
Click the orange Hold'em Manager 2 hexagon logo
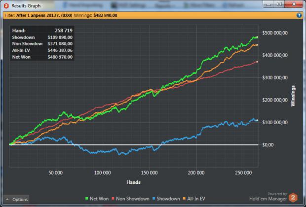[x=293, y=198]
